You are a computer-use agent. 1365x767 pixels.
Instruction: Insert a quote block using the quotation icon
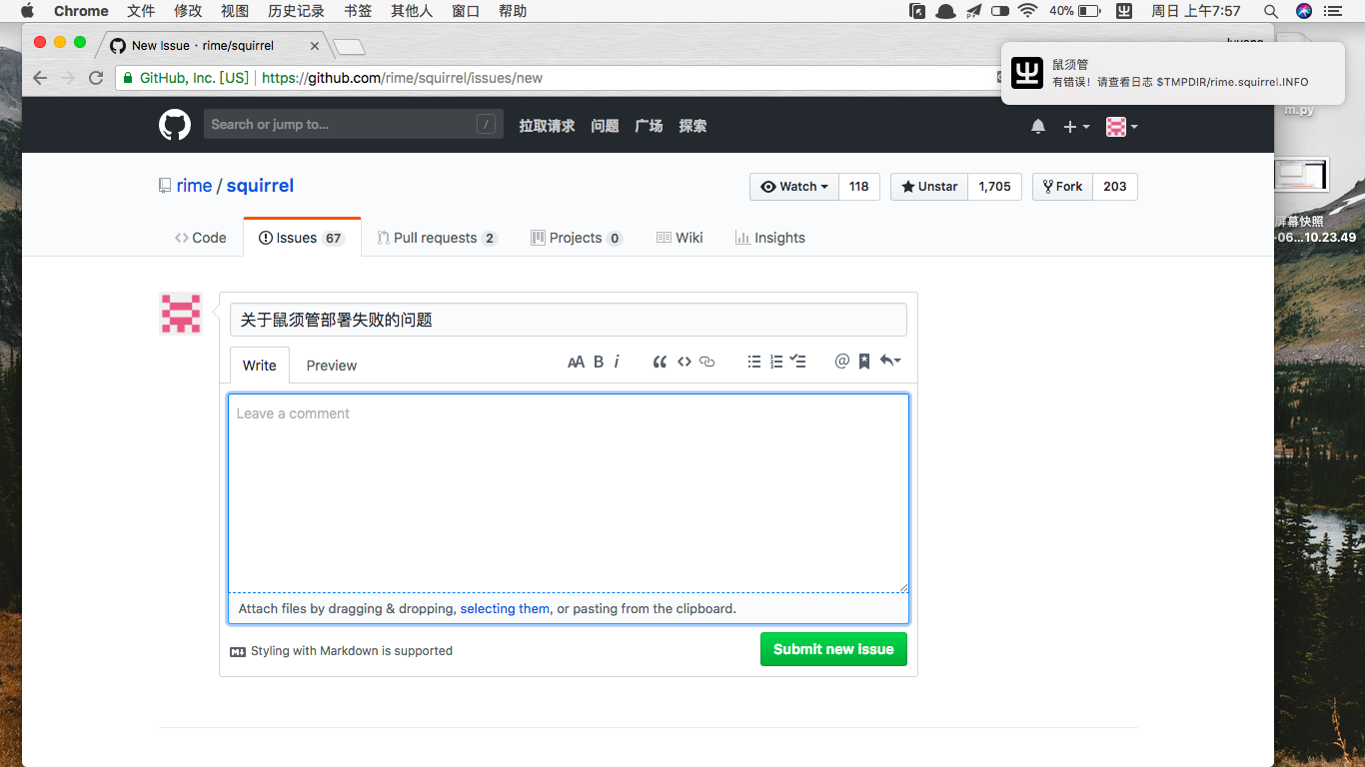click(x=660, y=362)
